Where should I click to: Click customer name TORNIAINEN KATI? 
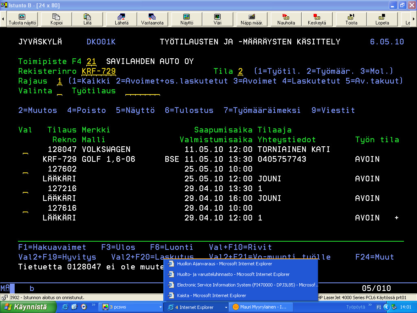click(294, 149)
